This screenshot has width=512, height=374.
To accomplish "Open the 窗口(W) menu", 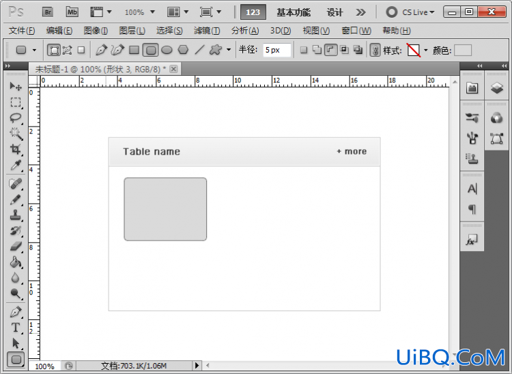I will tap(356, 31).
